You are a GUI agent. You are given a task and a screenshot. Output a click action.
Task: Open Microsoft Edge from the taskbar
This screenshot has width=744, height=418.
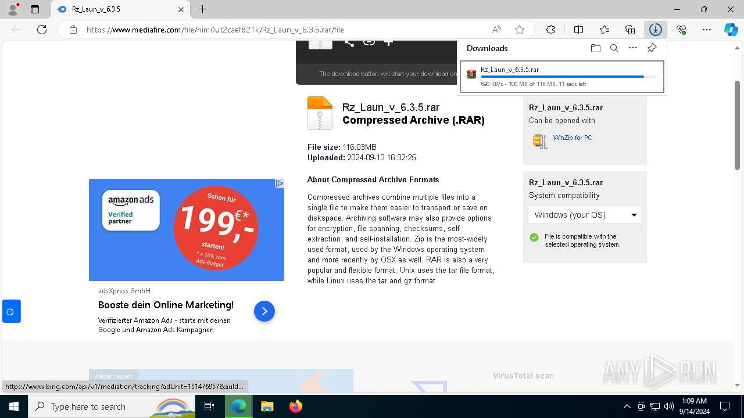pos(239,406)
